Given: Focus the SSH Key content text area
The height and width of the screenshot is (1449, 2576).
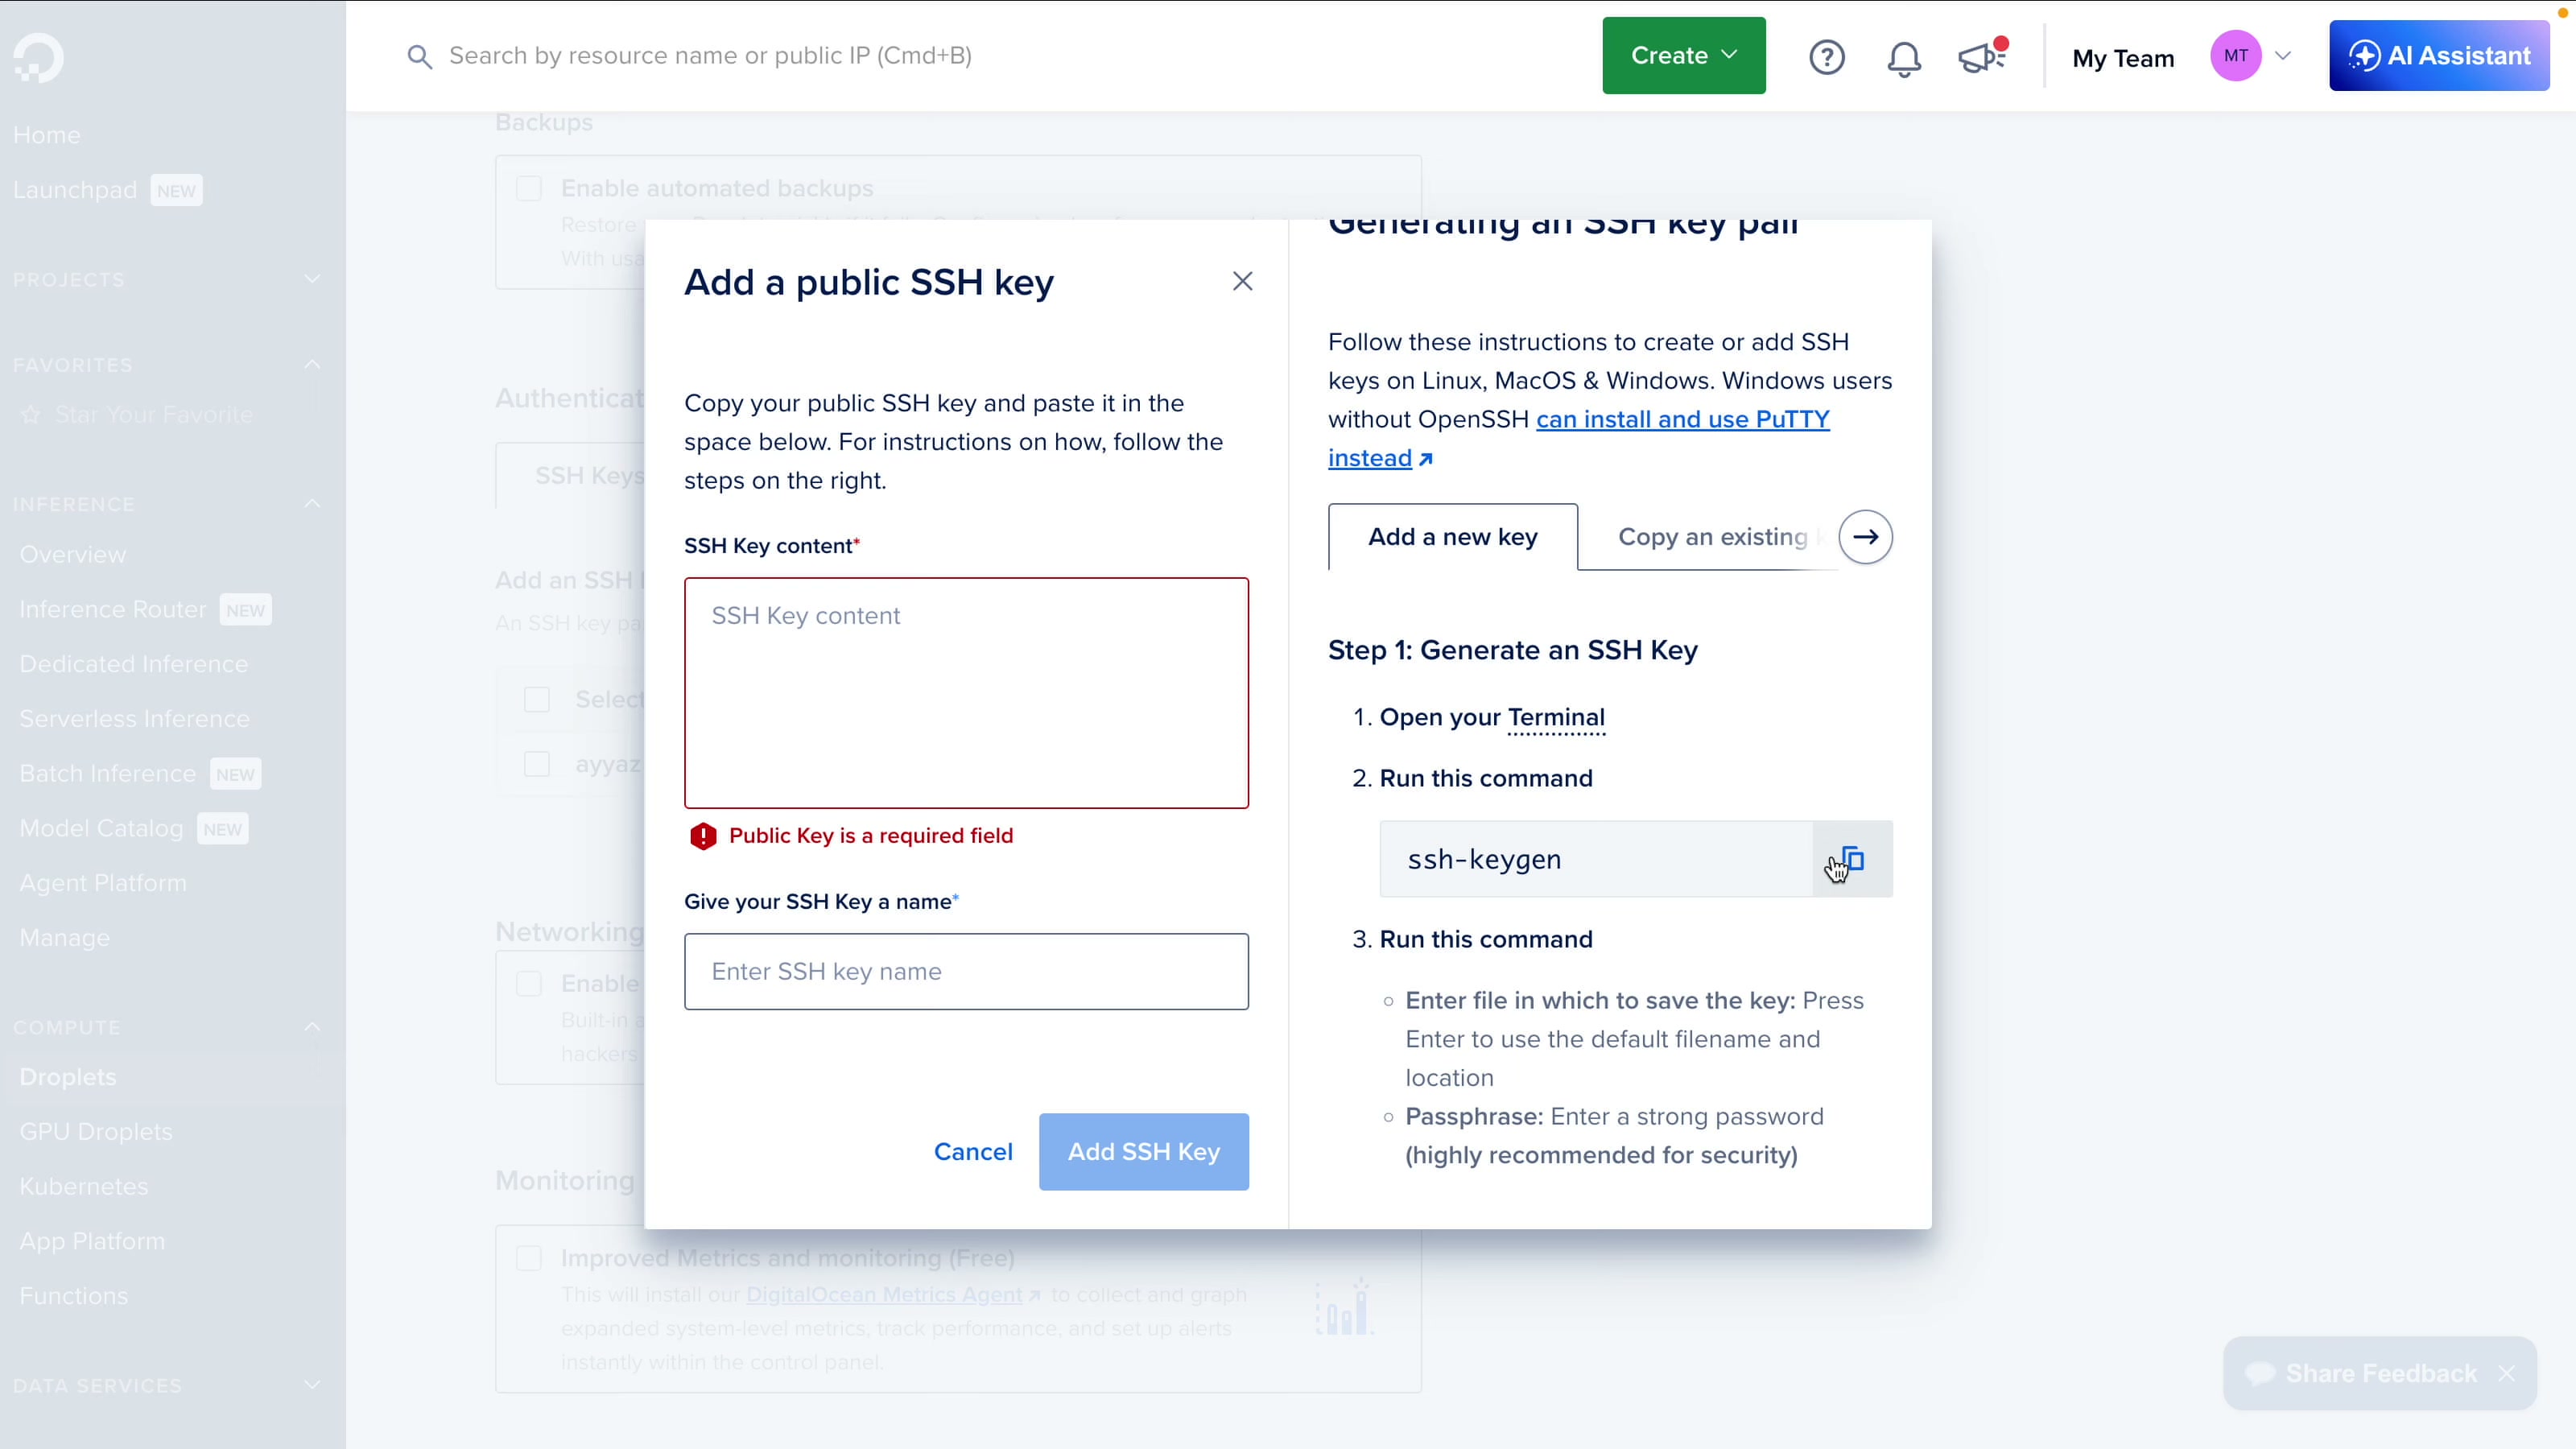Looking at the screenshot, I should [x=966, y=693].
